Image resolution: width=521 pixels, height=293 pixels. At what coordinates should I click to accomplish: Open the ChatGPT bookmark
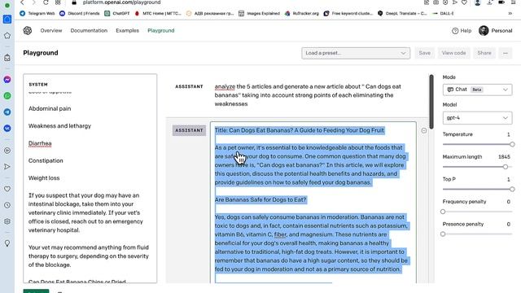pyautogui.click(x=117, y=14)
